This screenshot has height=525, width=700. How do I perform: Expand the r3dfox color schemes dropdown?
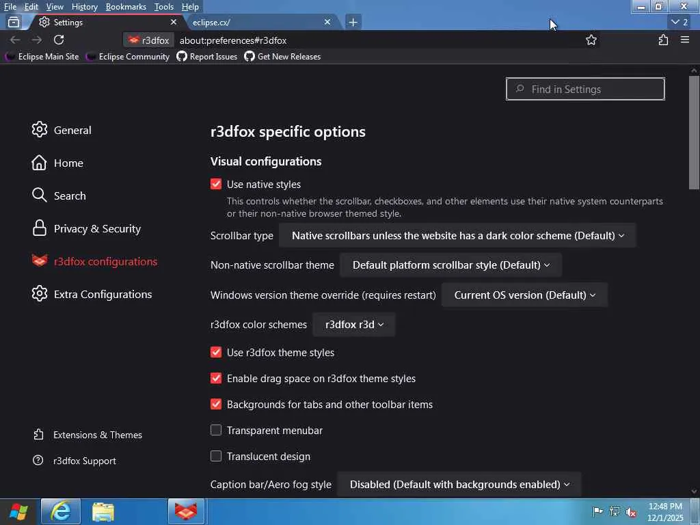(354, 325)
